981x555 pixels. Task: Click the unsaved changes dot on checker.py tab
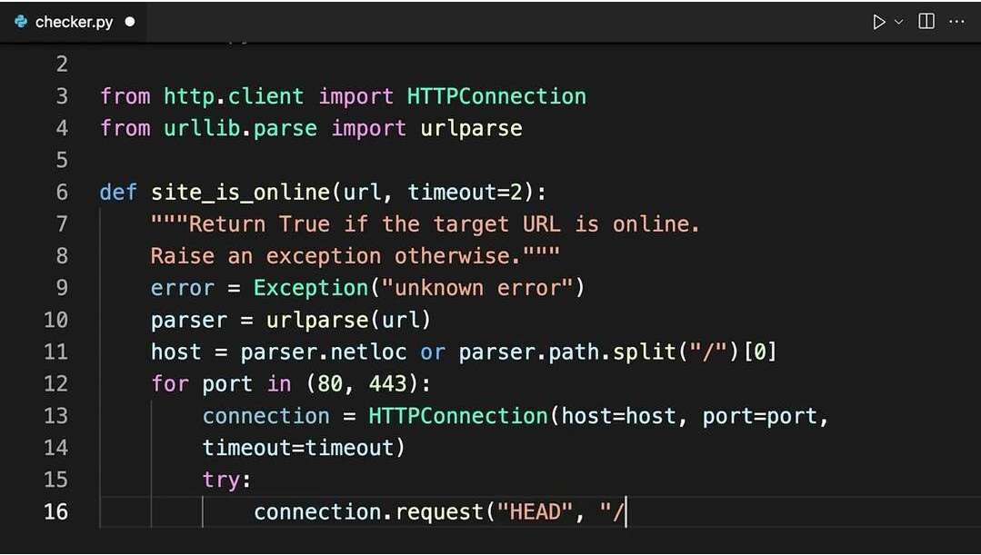pyautogui.click(x=128, y=21)
